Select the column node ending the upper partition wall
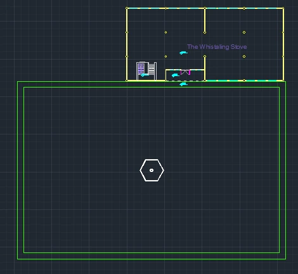This screenshot has width=298, height=274. [x=205, y=32]
